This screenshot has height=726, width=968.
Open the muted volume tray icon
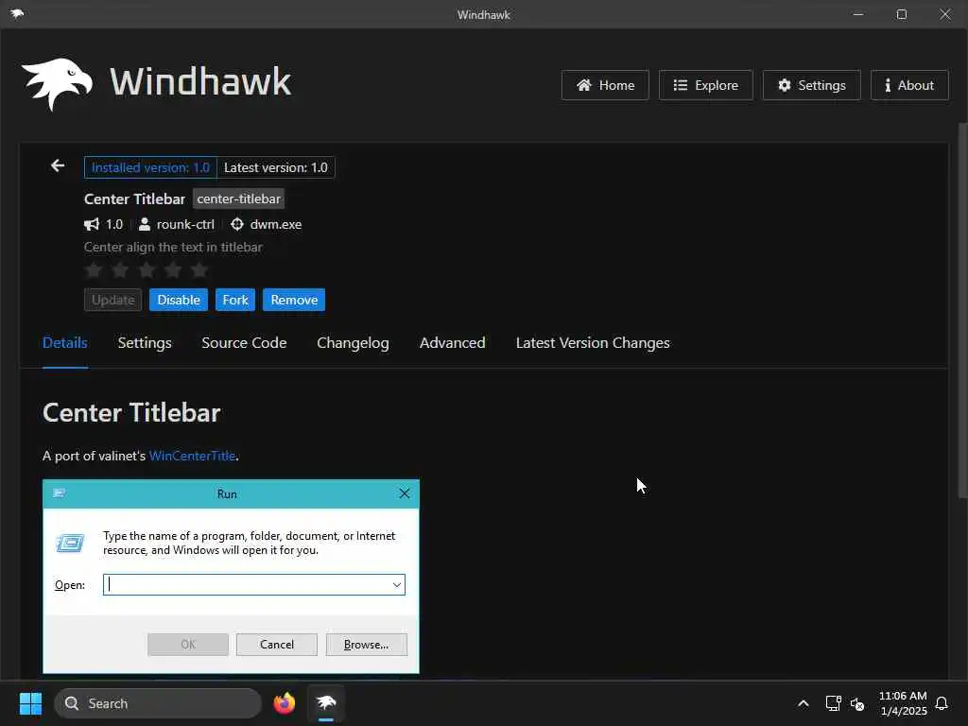point(856,703)
